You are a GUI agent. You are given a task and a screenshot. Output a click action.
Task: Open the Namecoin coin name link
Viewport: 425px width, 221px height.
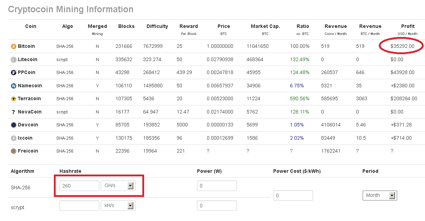pos(30,86)
